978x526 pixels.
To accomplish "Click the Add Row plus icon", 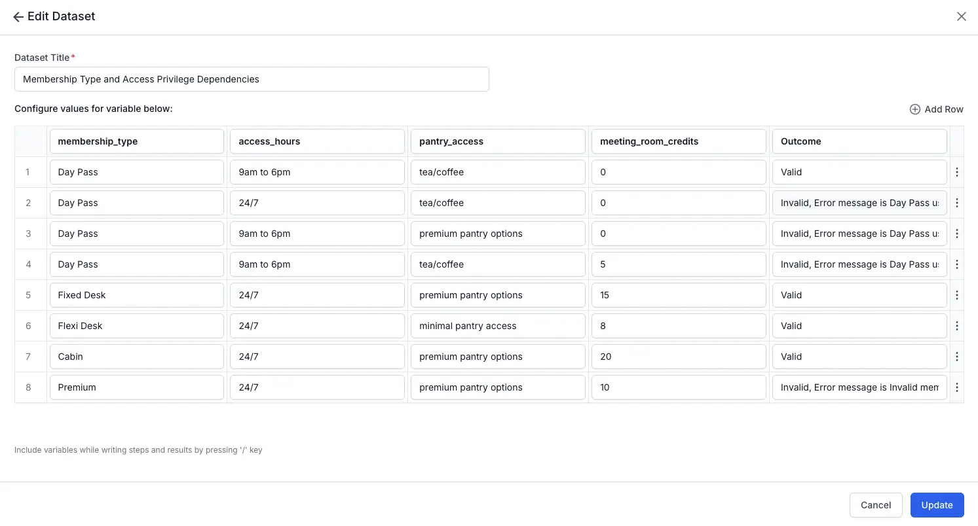I will tap(914, 109).
